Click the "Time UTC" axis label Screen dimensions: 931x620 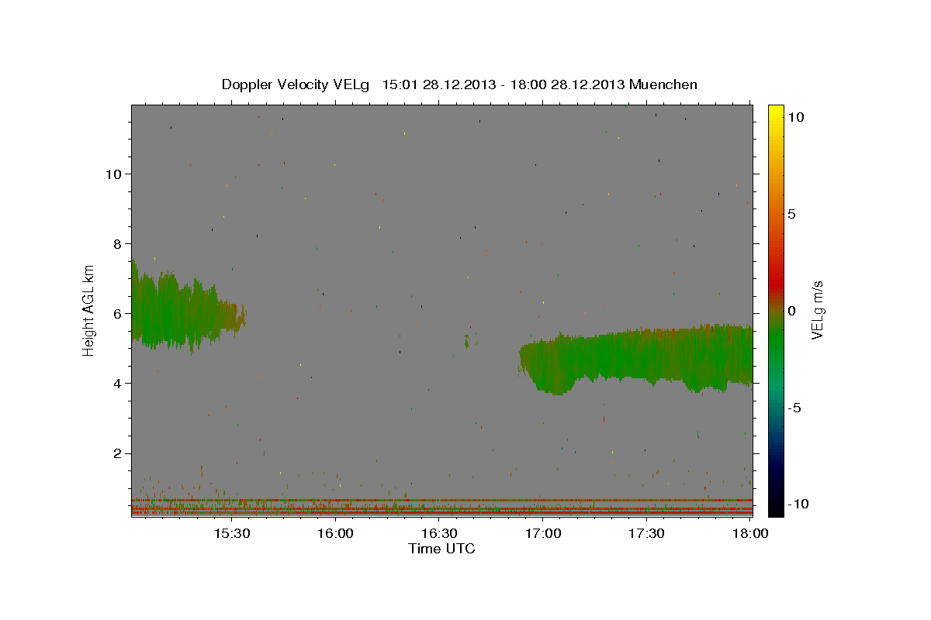441,549
